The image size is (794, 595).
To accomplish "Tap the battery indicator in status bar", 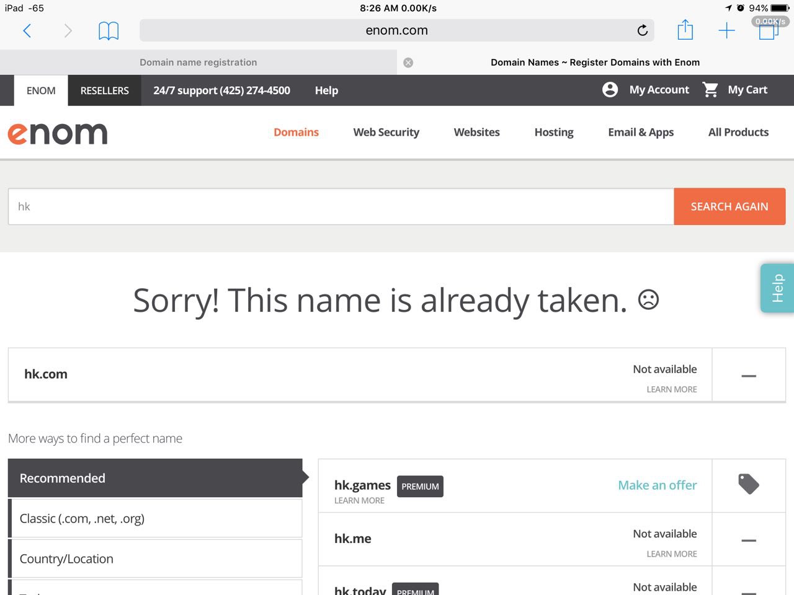I will tap(780, 8).
